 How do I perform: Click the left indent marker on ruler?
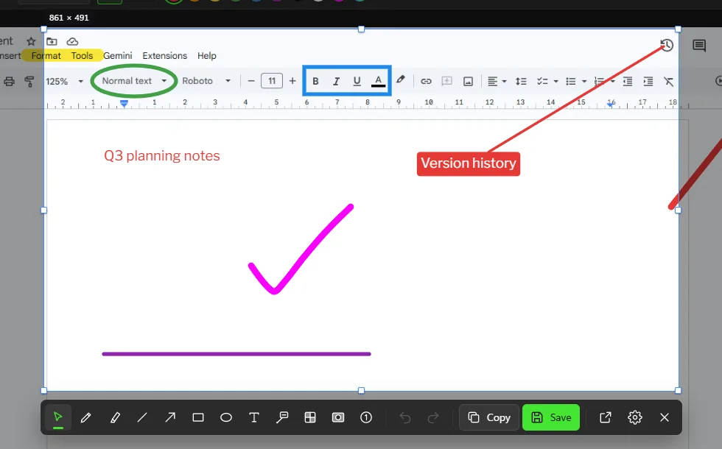pyautogui.click(x=124, y=104)
